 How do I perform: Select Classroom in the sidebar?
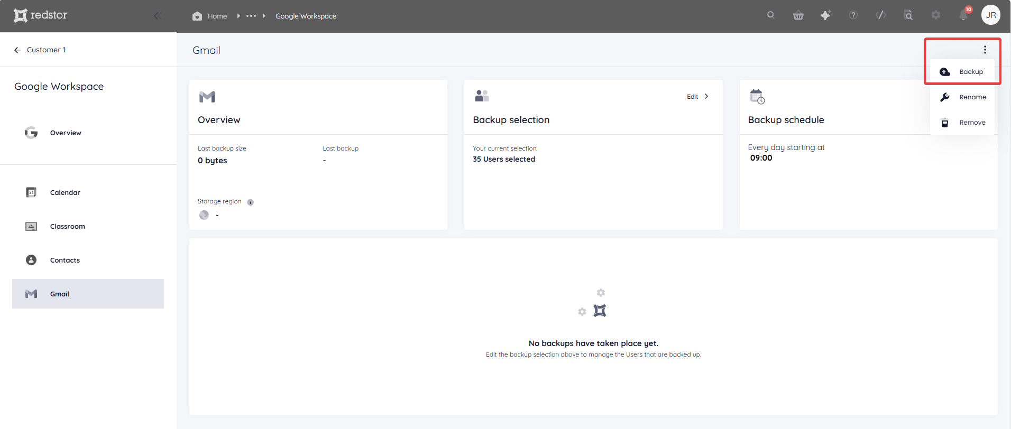coord(88,226)
